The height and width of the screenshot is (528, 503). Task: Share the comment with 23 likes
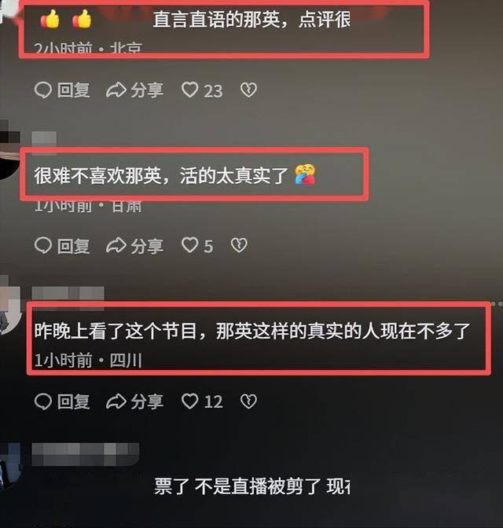pos(134,90)
